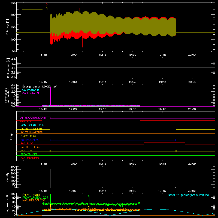Viewport: 218px width, 218px height.
Task: Click the ECLIPSE_FLAG label
Action: (x=30, y=140)
